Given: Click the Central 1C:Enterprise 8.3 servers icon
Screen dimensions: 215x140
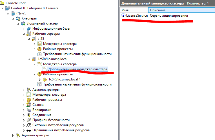Looking at the screenshot, I should tap(7, 8).
